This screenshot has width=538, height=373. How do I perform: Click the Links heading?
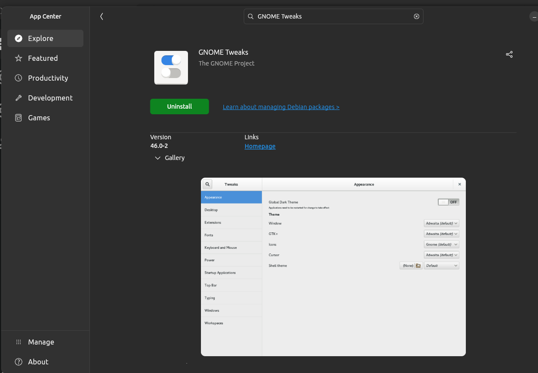click(x=251, y=137)
